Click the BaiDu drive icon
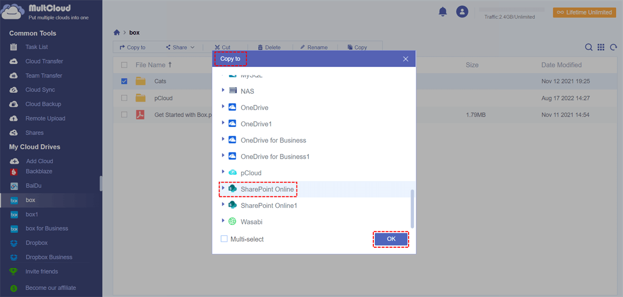 tap(15, 186)
